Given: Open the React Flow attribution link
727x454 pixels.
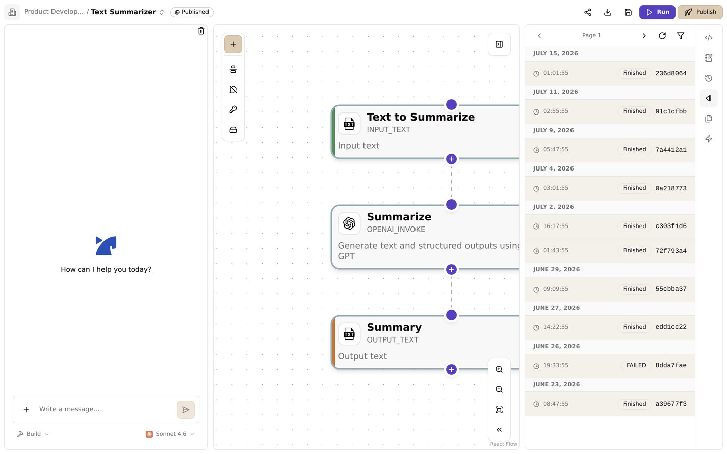Looking at the screenshot, I should (x=503, y=444).
